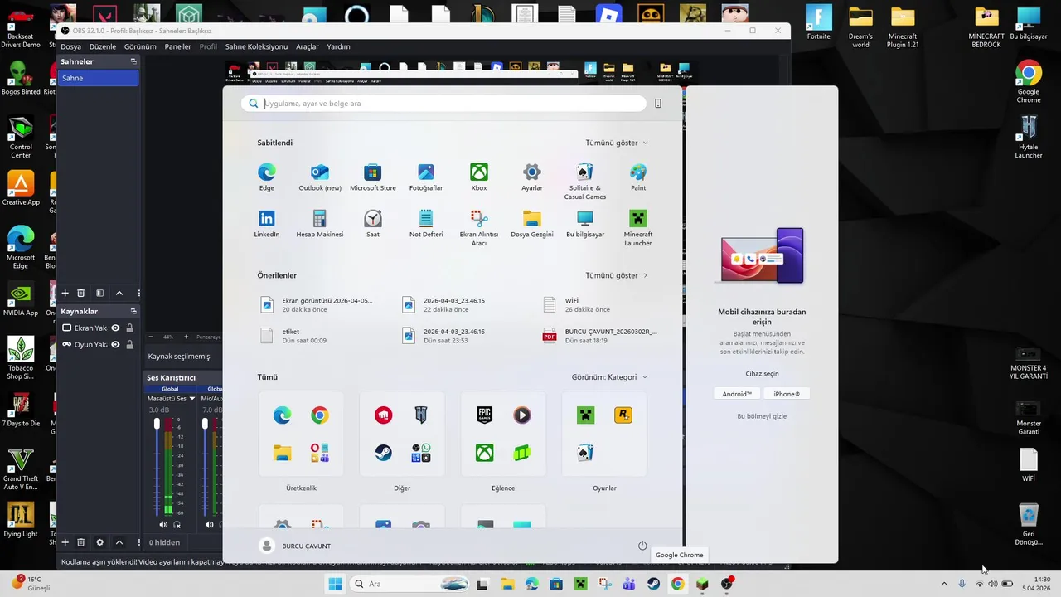This screenshot has height=597, width=1061.
Task: Open Saat clock app
Action: [x=373, y=224]
